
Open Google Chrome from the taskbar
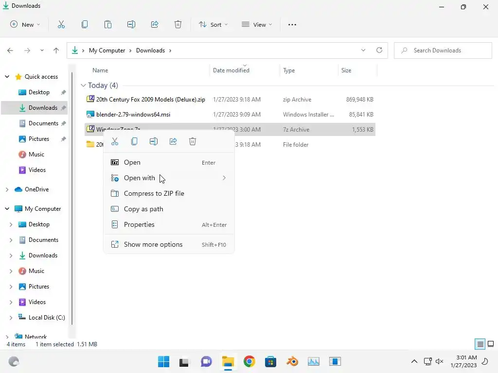(249, 361)
